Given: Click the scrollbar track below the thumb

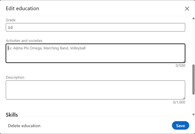Looking at the screenshot, I should [193, 104].
